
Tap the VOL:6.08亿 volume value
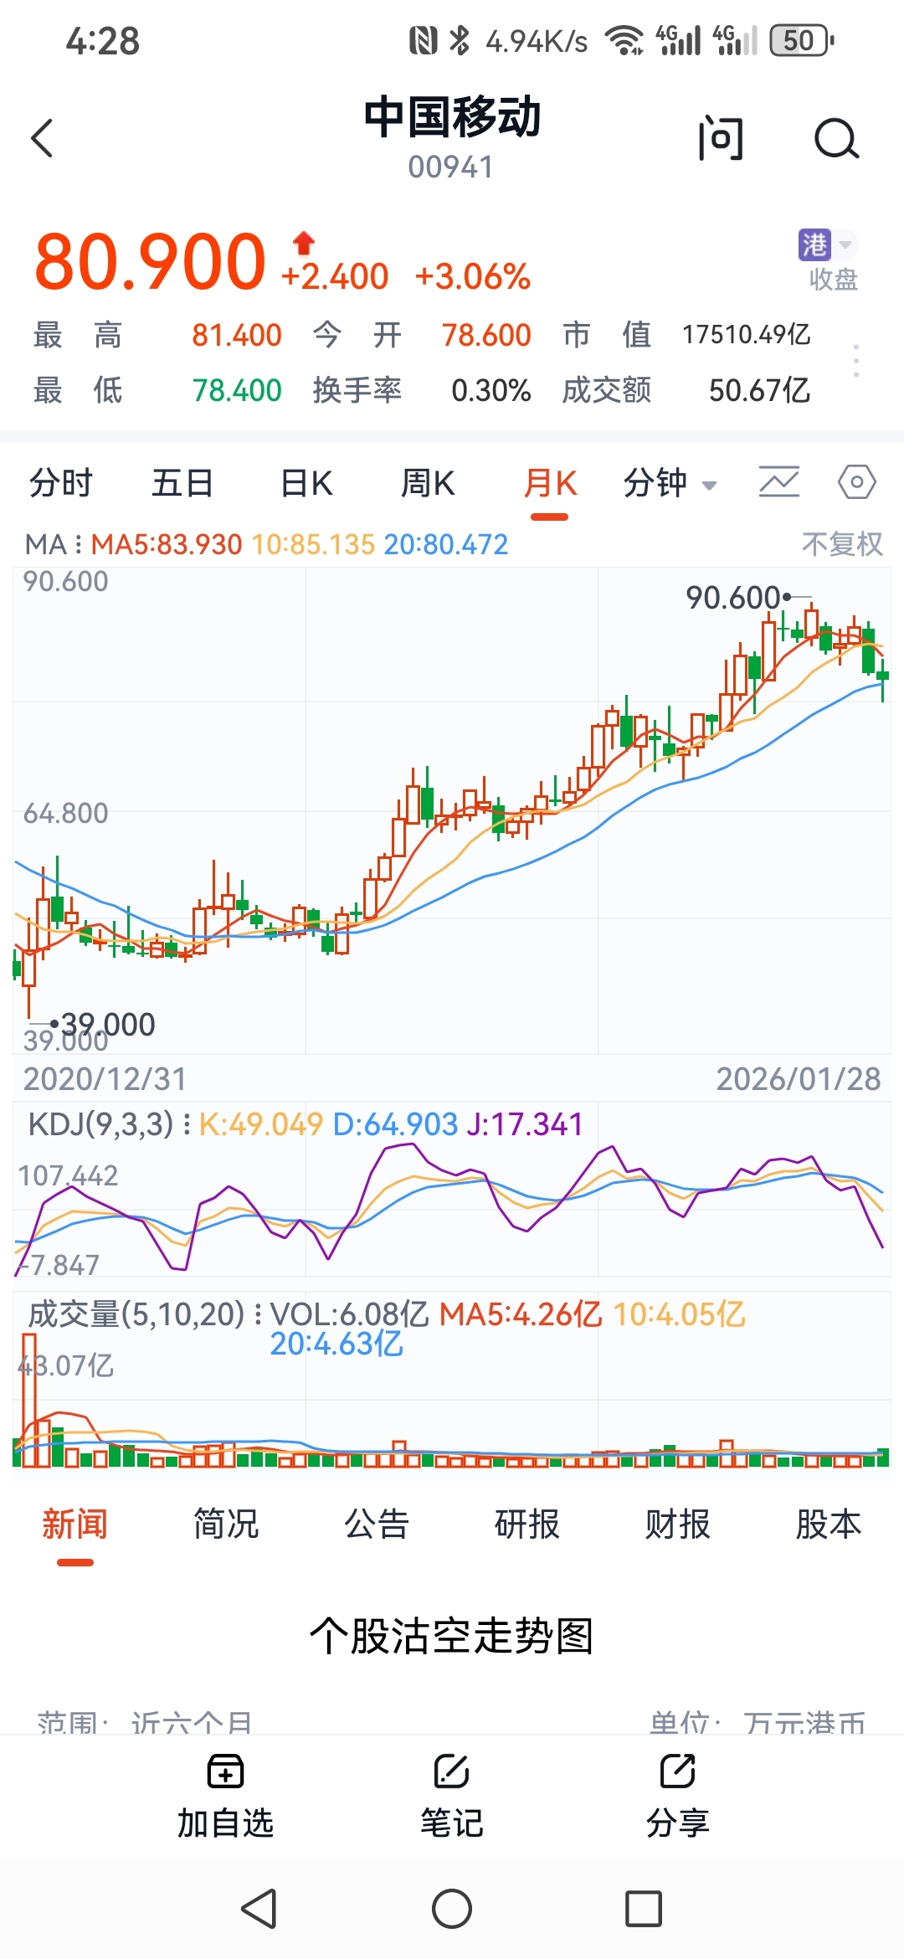coord(350,1314)
